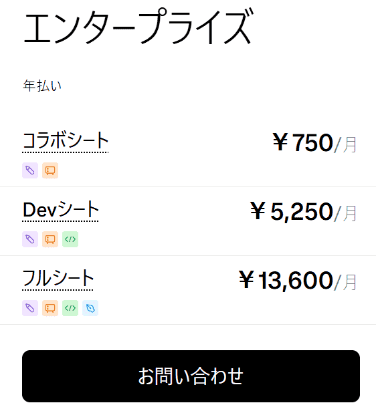Click the orange Slides icon under コラボシート
The height and width of the screenshot is (411, 376).
click(50, 170)
